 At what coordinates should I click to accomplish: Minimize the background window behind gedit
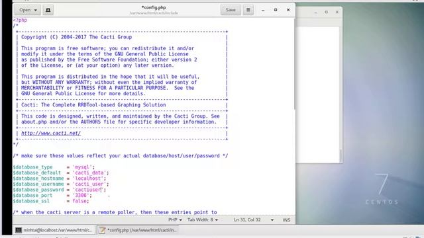(x=315, y=13)
